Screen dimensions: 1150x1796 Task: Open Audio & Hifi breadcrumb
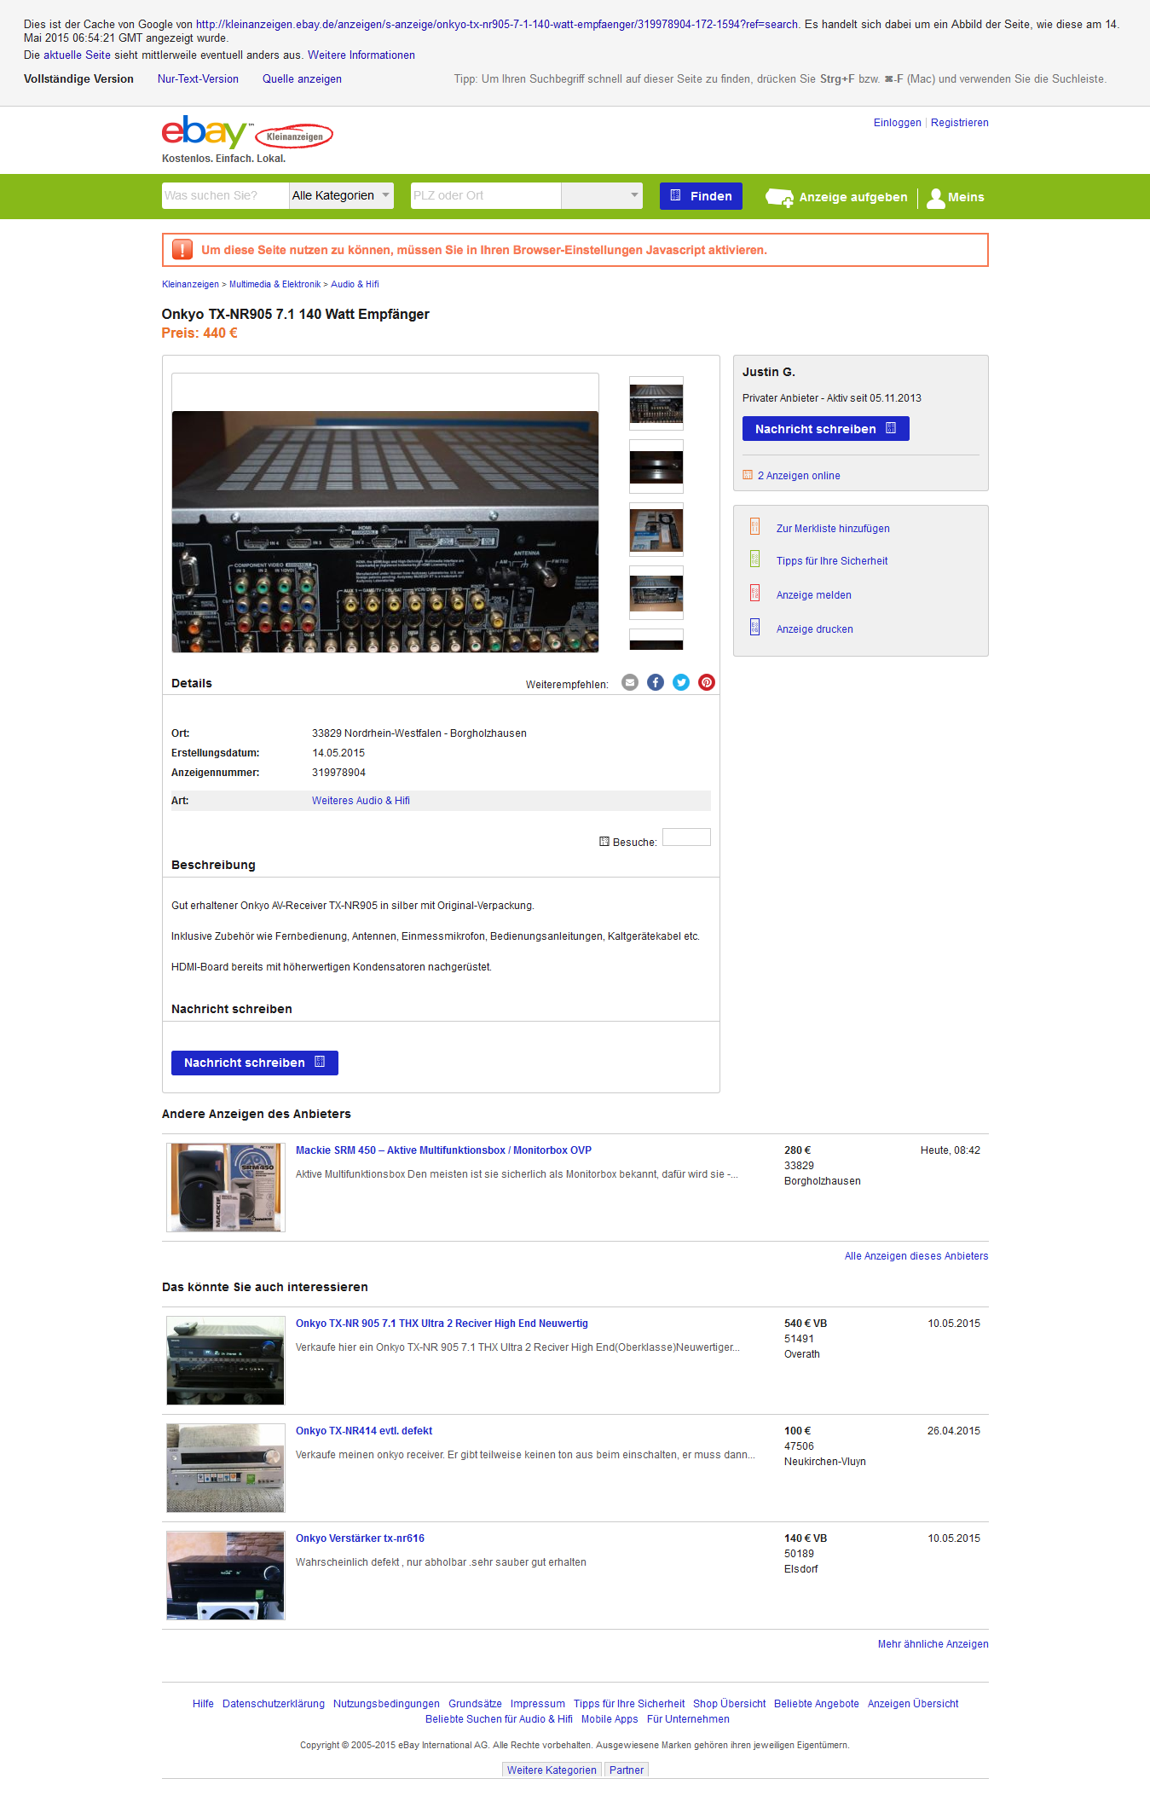[355, 284]
